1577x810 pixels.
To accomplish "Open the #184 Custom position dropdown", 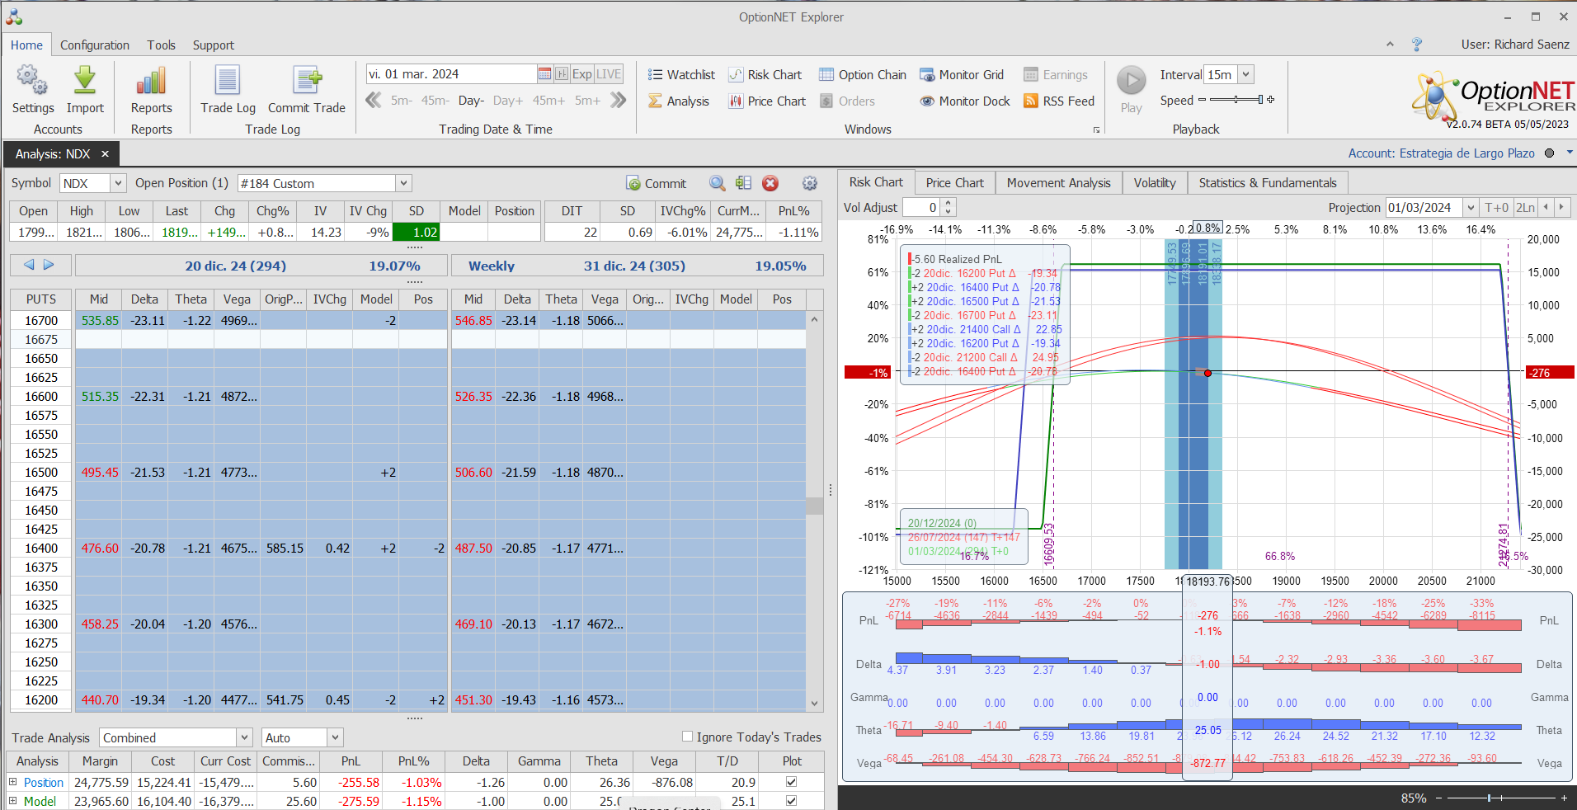I will click(x=403, y=183).
